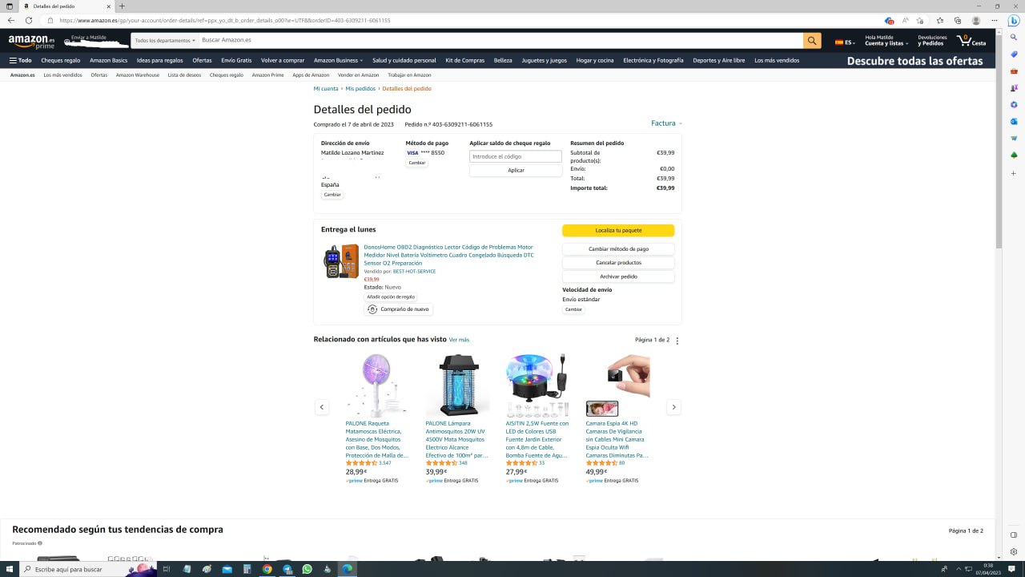The image size is (1025, 577).
Task: Select the Detalles del pedido browser tab
Action: click(66, 6)
